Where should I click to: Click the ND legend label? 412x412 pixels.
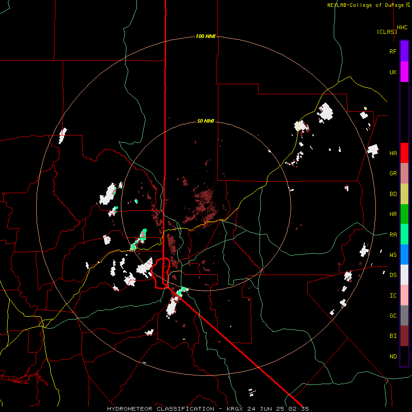pos(393,357)
